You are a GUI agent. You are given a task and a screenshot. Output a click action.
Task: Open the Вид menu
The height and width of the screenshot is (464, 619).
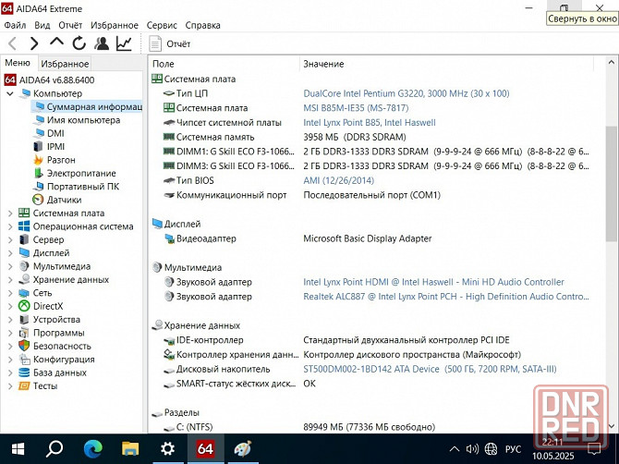click(42, 25)
